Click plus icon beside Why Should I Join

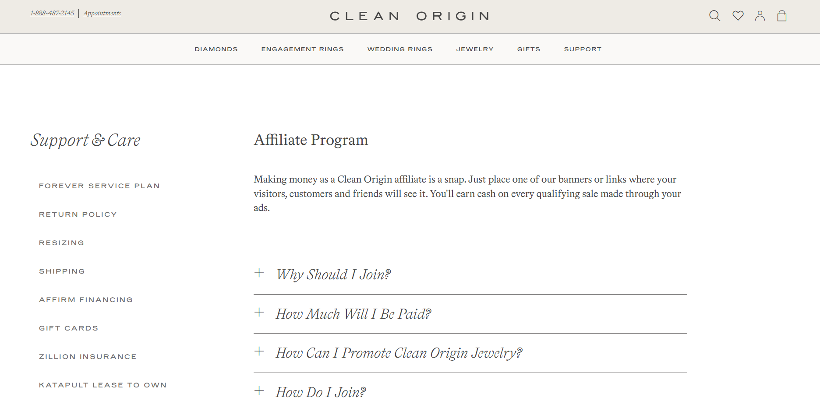[259, 273]
